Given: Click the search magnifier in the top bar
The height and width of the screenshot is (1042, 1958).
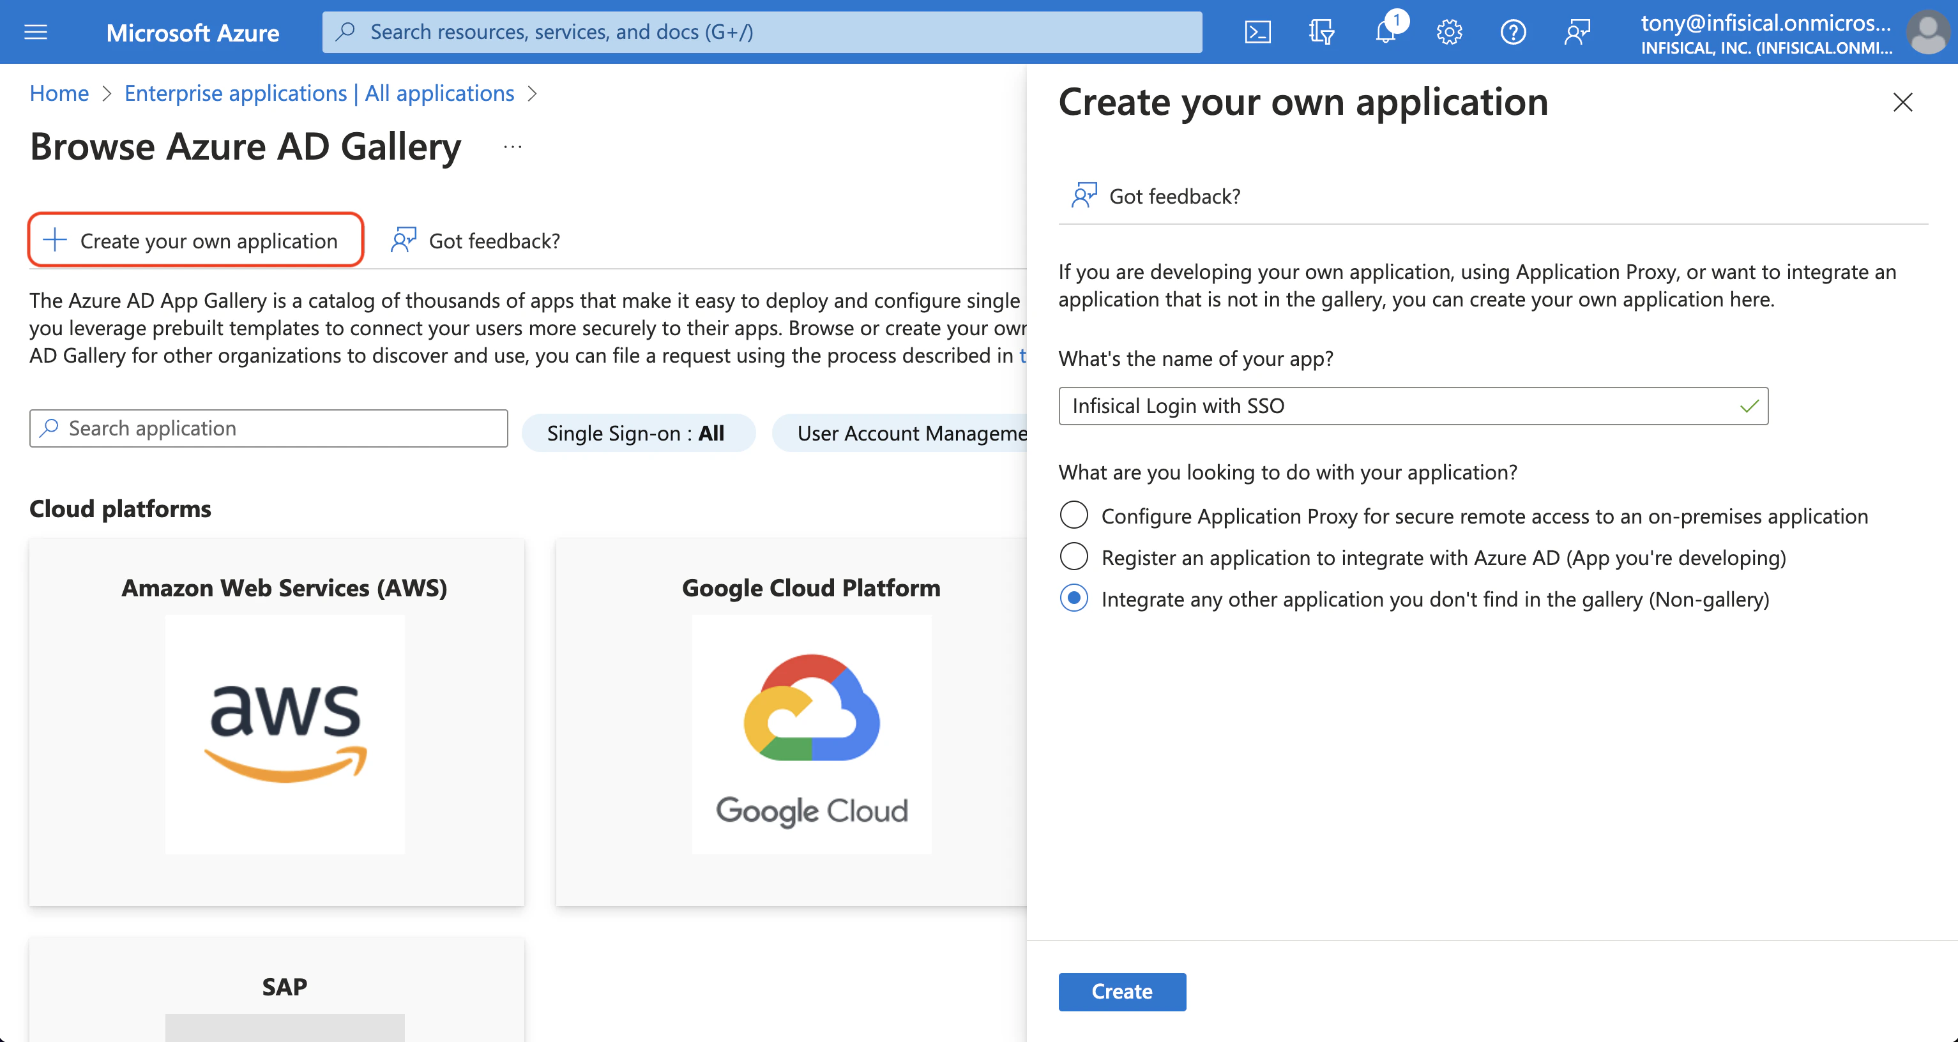Looking at the screenshot, I should click(346, 31).
